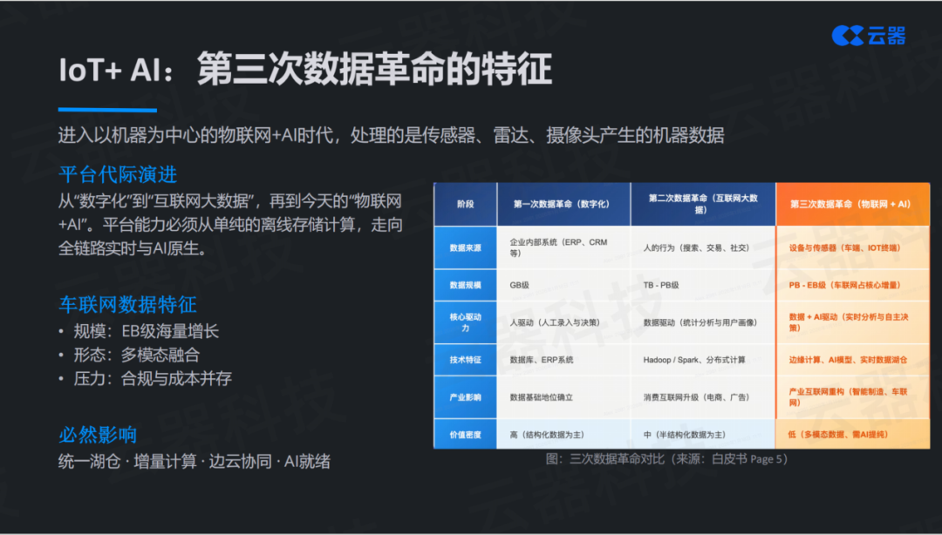Viewport: 942px width, 535px height.
Task: Click cell "产业互联网重构（智能制造、车联网）"
Action: pos(852,397)
